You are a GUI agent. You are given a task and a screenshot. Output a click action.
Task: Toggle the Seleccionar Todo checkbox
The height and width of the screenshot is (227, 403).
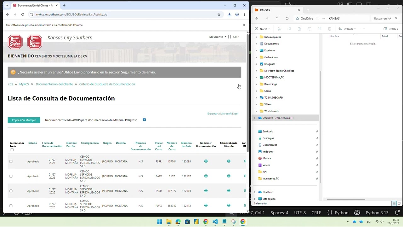12,150
